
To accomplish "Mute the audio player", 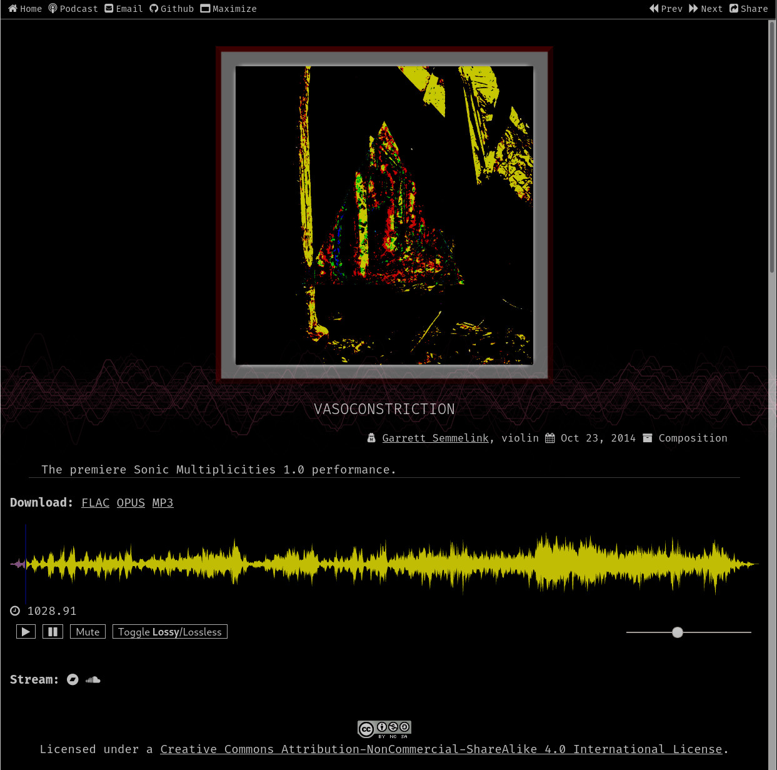I will pos(88,632).
